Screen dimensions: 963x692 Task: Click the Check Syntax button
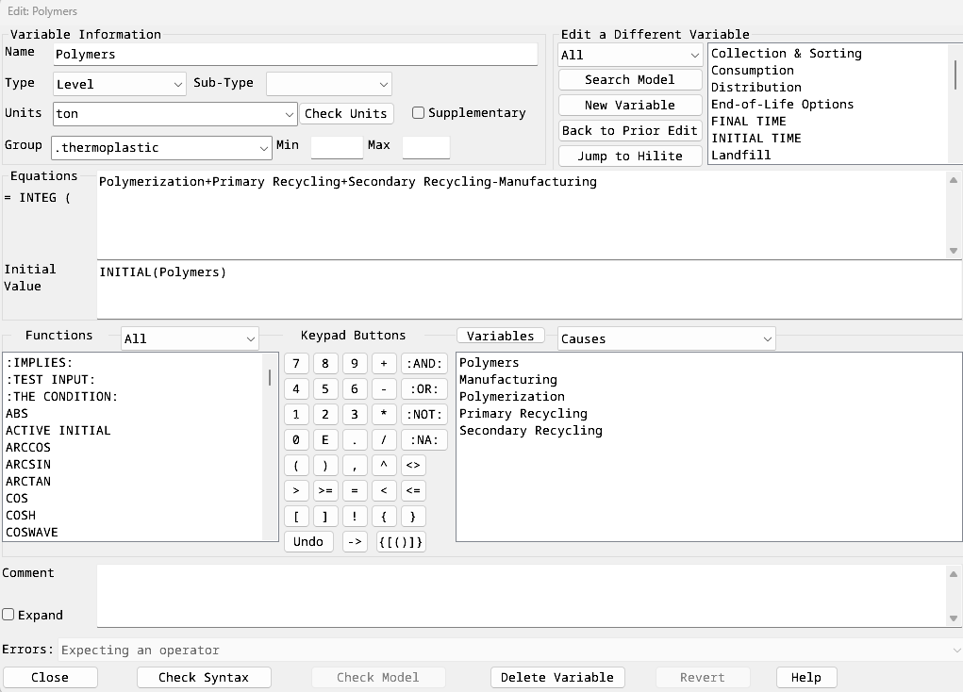tap(204, 677)
